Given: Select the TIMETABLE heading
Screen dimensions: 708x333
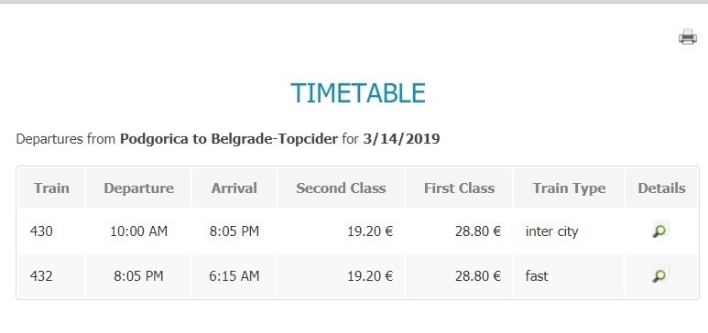Looking at the screenshot, I should point(357,93).
